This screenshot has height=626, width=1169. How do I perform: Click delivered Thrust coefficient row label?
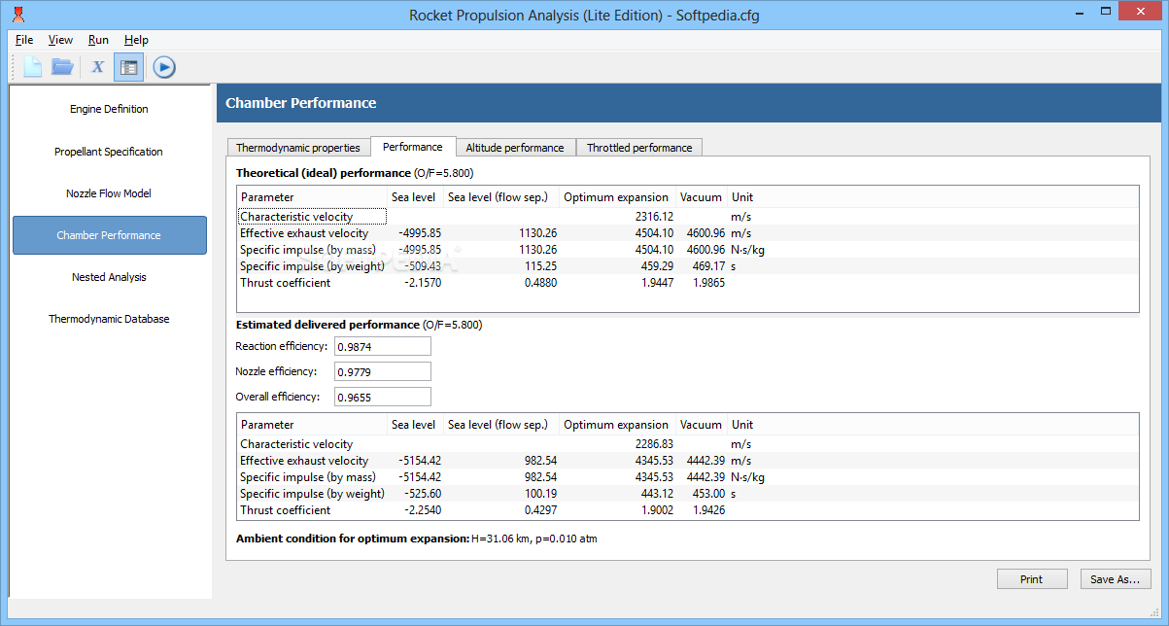286,510
